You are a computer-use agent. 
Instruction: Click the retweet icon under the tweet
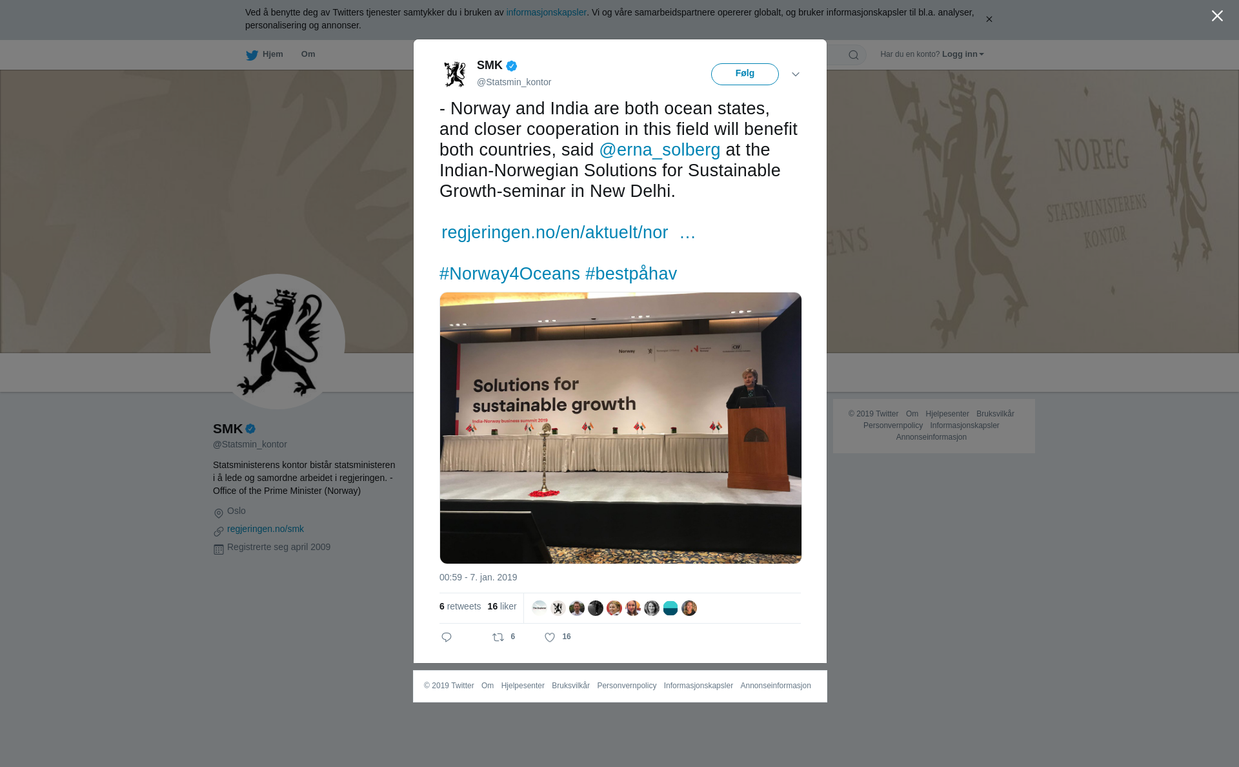(x=498, y=637)
